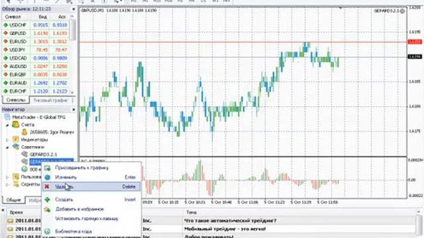This screenshot has width=424, height=238.
Task: Select the MetaTrader - E-Global TFG label
Action: (38, 118)
